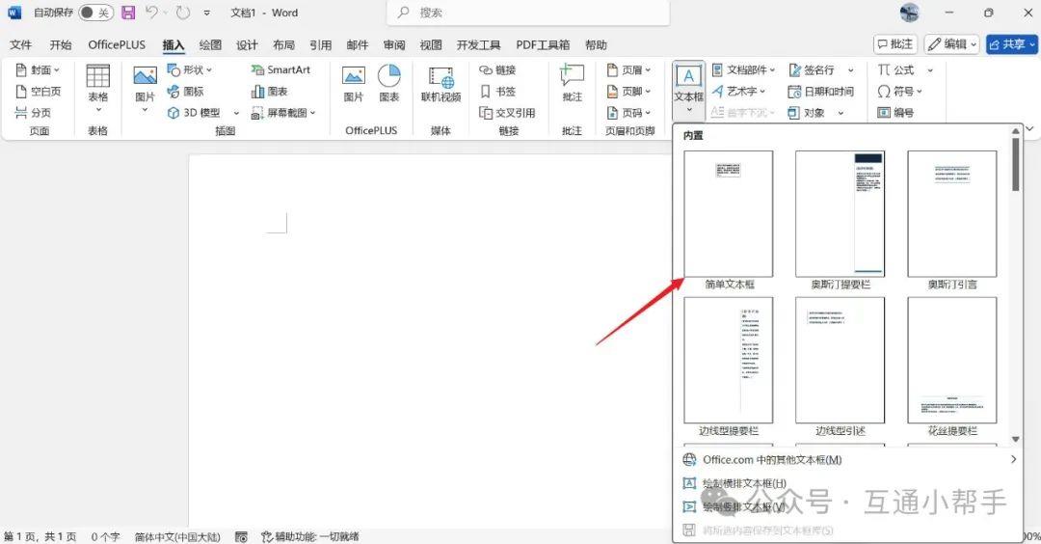The width and height of the screenshot is (1041, 544).
Task: Open the 图片 picture button in 插图 group
Action: pos(145,89)
